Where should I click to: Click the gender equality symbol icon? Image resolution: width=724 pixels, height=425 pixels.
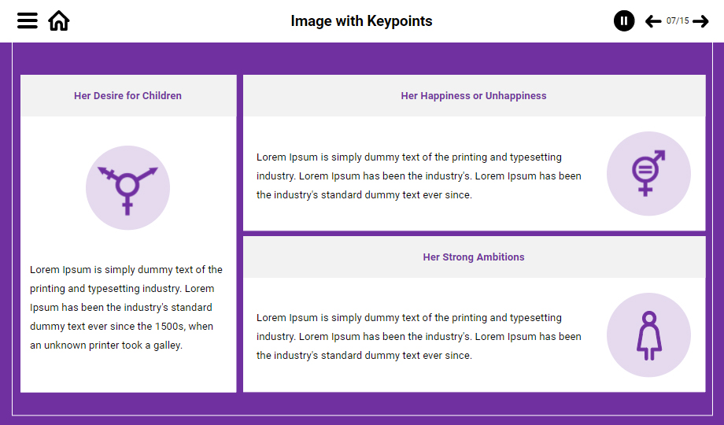click(647, 172)
